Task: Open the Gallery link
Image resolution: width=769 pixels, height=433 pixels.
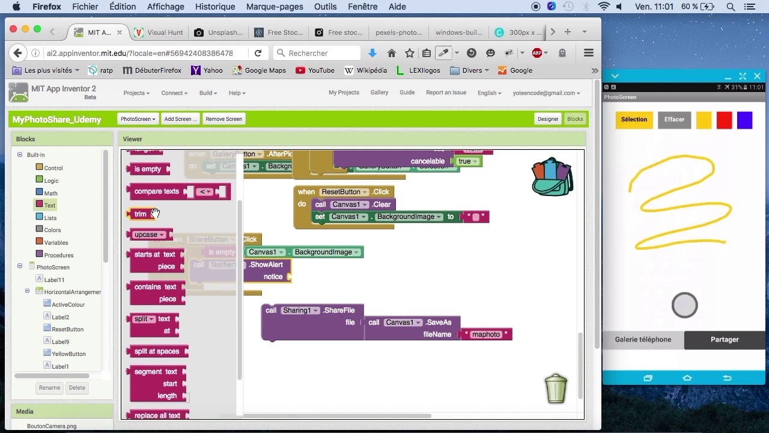Action: tap(379, 93)
